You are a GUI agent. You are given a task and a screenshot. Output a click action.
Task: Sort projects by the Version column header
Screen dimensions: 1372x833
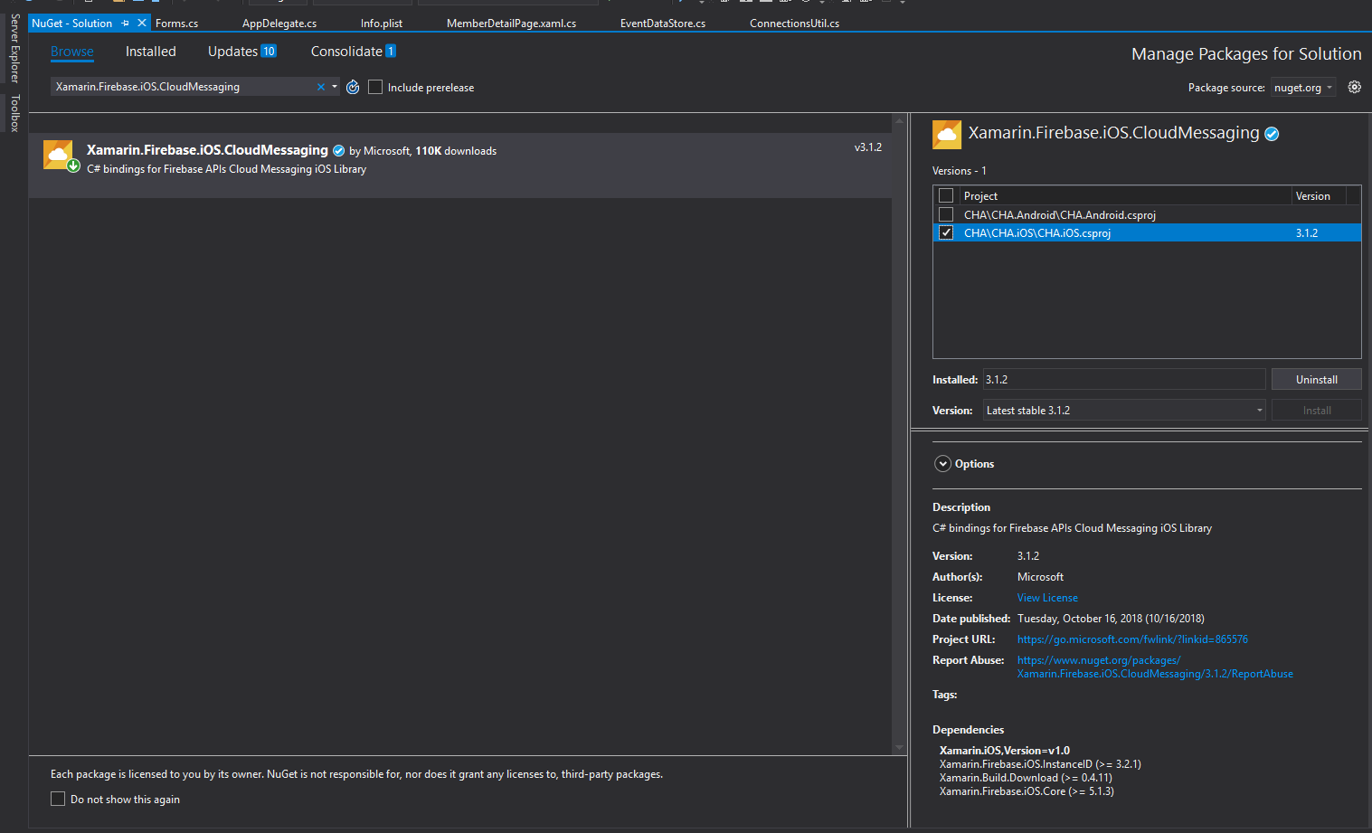1319,195
